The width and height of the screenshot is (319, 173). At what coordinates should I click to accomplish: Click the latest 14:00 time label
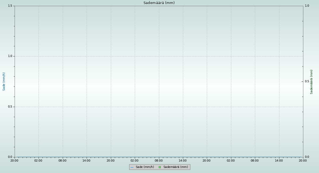point(279,160)
